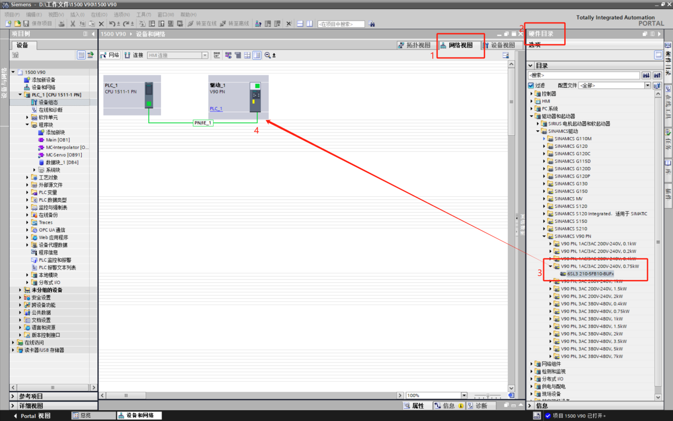Select 添加新设备 add new device
Image resolution: width=673 pixels, height=421 pixels.
click(x=43, y=80)
